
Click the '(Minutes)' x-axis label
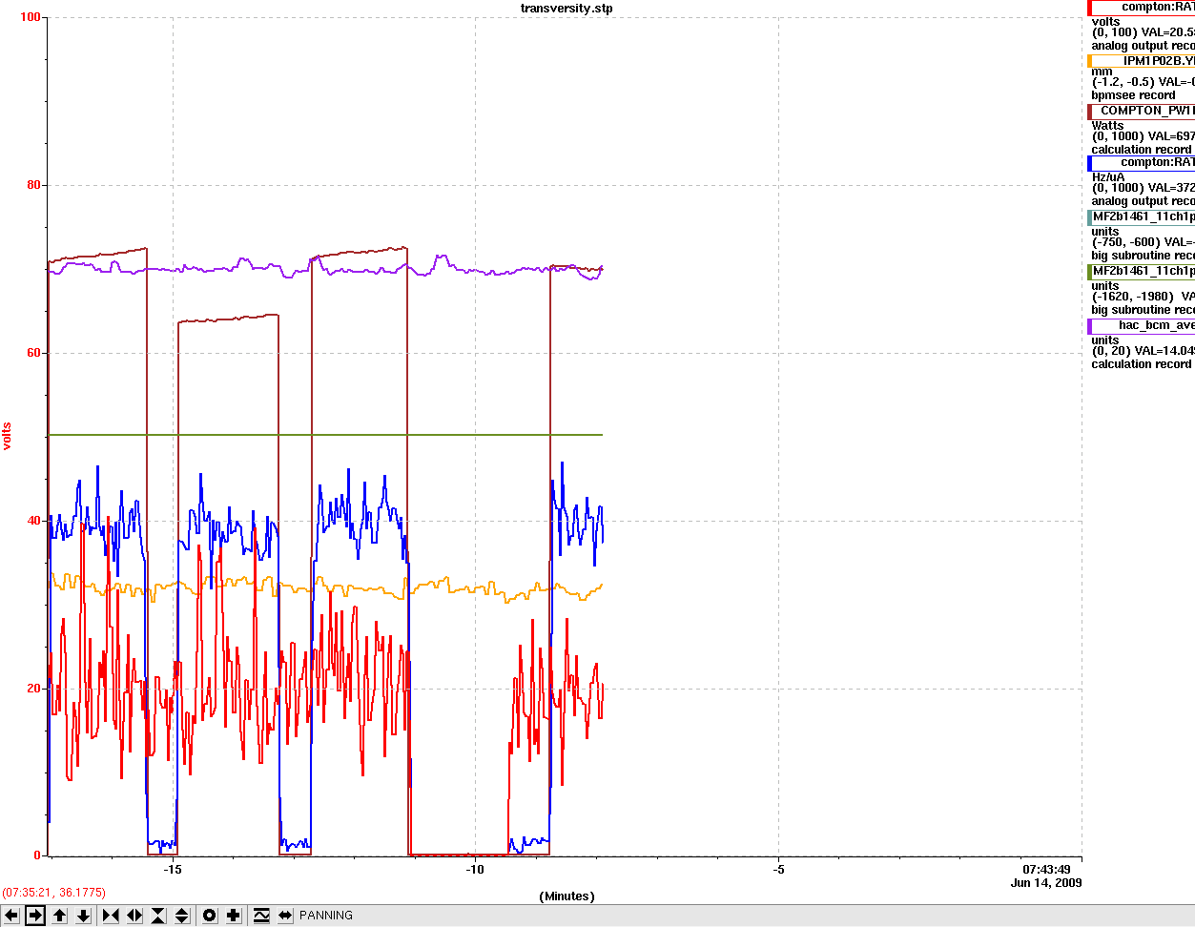[567, 896]
